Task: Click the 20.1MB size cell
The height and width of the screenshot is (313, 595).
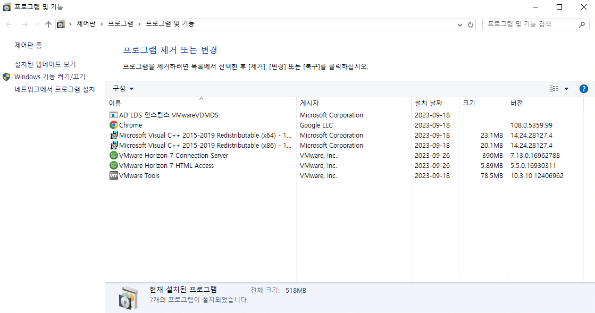Action: [492, 145]
